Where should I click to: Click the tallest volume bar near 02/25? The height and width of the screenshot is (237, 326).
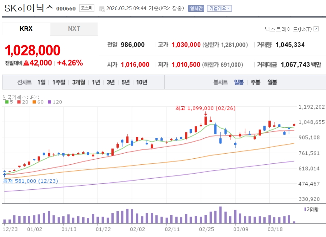[x=220, y=215]
